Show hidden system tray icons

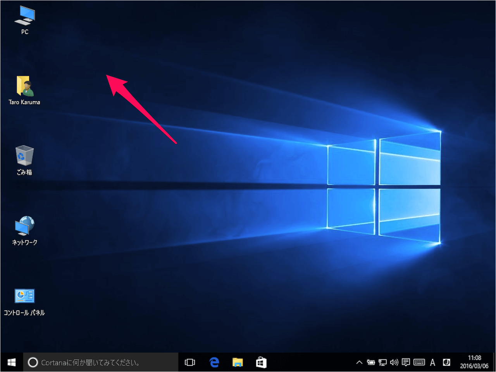coord(359,362)
